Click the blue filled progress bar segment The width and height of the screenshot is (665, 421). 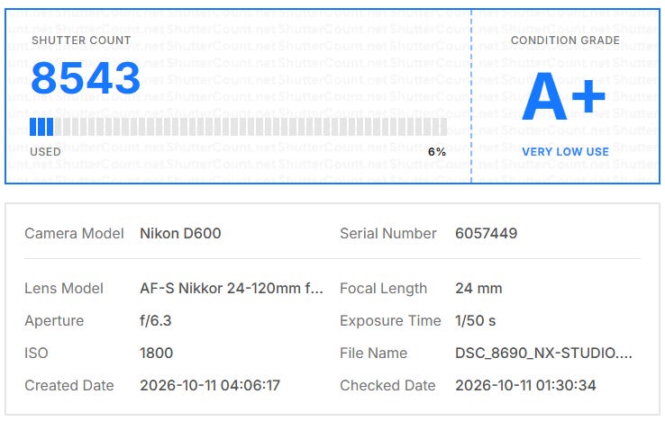[x=41, y=127]
